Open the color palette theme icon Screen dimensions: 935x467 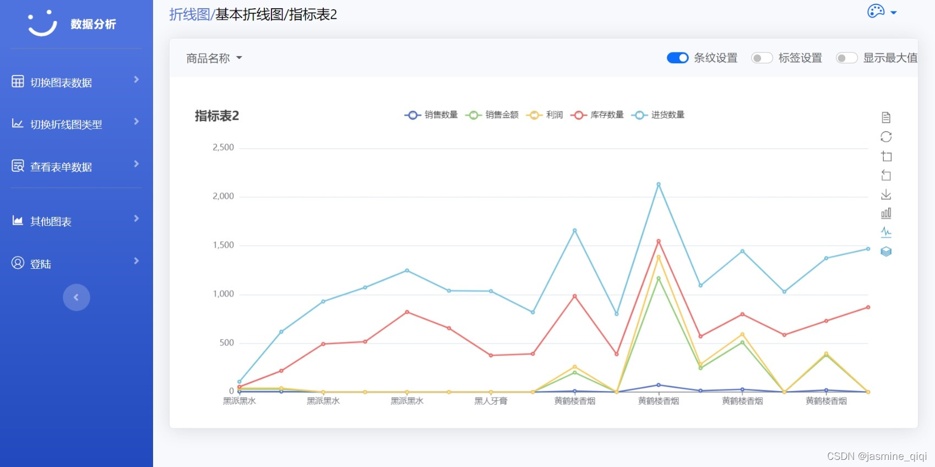[876, 11]
